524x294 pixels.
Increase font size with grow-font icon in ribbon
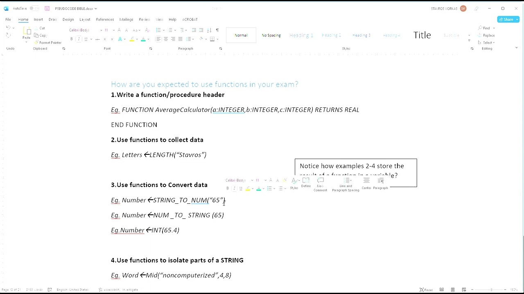tap(119, 30)
